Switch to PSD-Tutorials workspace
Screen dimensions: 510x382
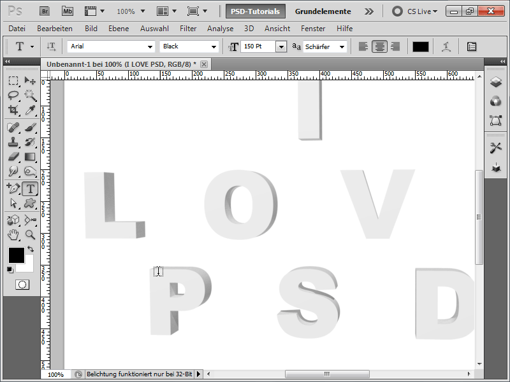[x=256, y=11]
